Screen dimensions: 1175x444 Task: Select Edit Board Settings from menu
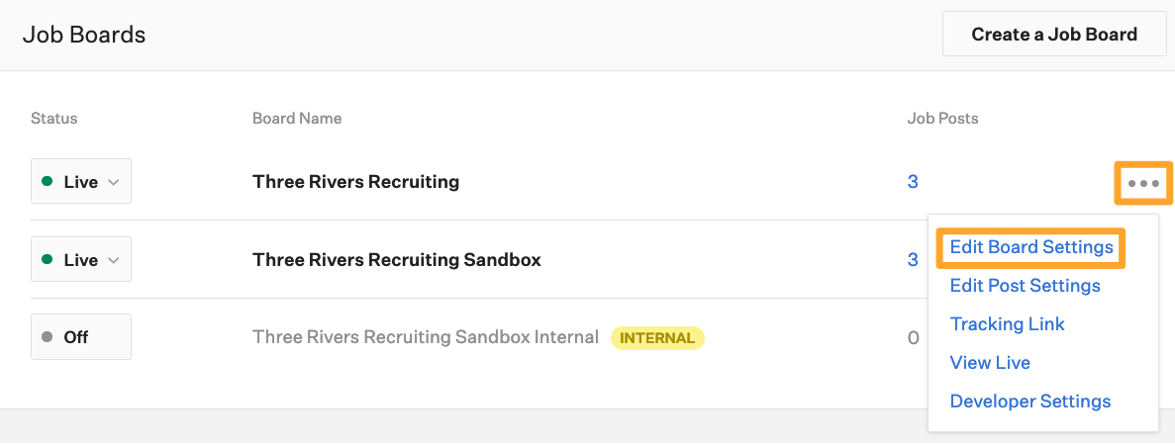tap(1031, 247)
